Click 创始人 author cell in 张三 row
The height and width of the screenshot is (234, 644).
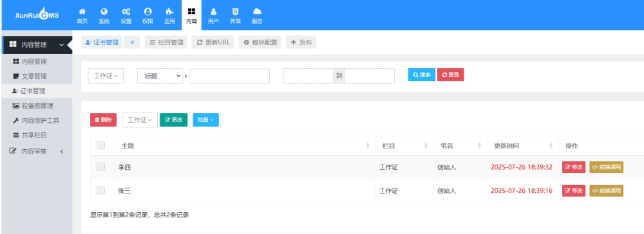(447, 190)
